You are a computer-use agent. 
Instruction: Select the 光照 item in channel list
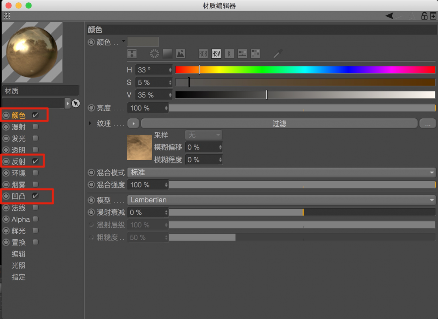(x=18, y=265)
